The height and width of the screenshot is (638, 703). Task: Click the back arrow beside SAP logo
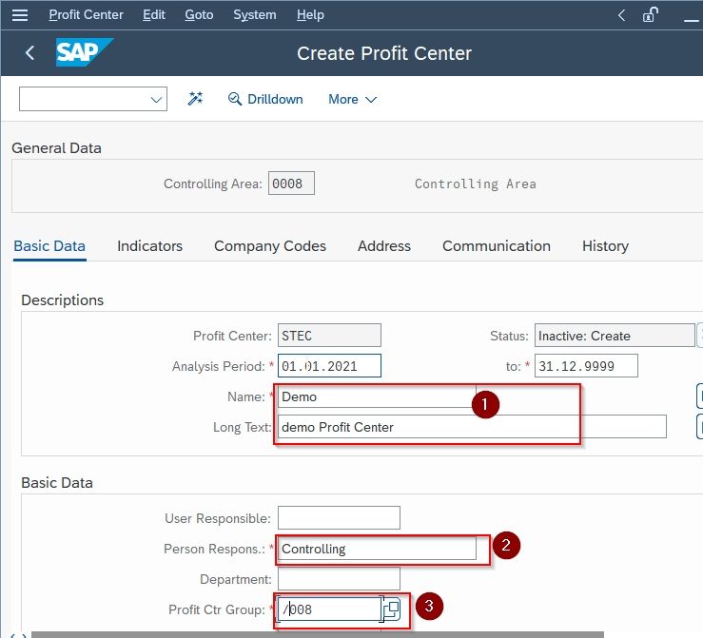coord(30,53)
